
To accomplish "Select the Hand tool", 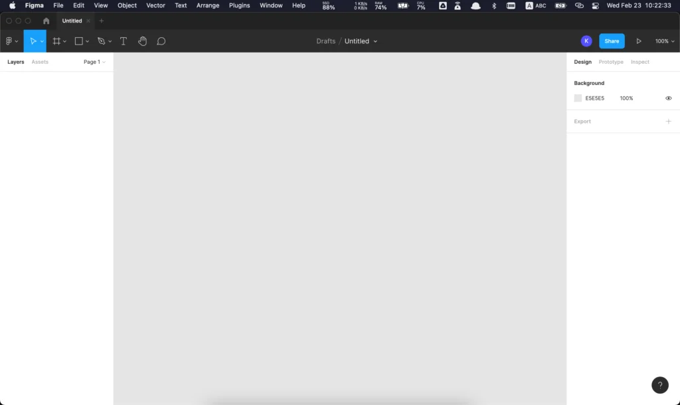I will coord(142,40).
